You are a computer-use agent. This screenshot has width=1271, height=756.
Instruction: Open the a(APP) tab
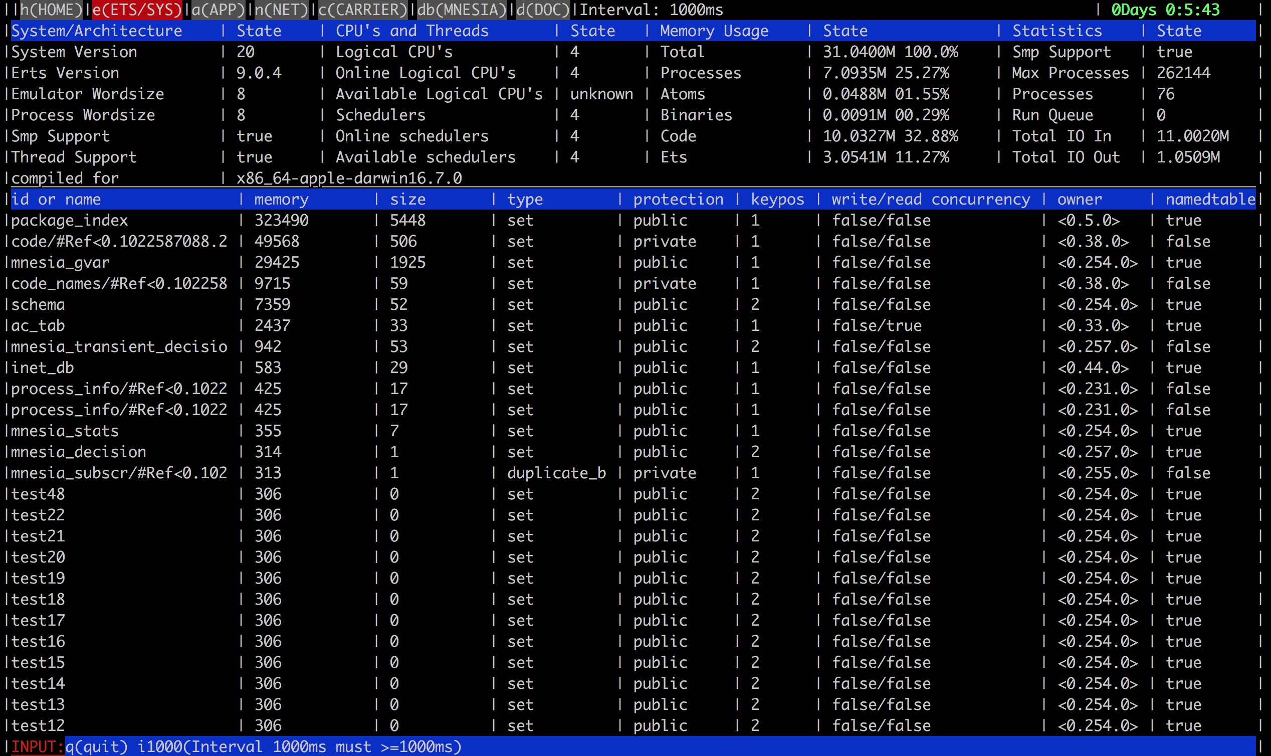[218, 10]
